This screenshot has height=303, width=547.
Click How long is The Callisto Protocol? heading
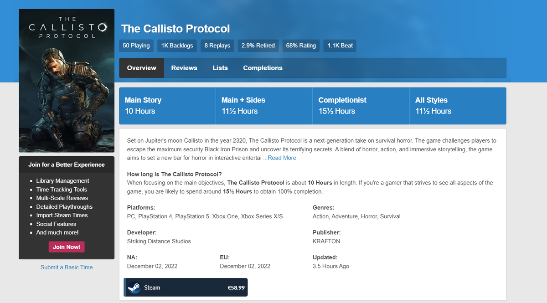coord(175,175)
